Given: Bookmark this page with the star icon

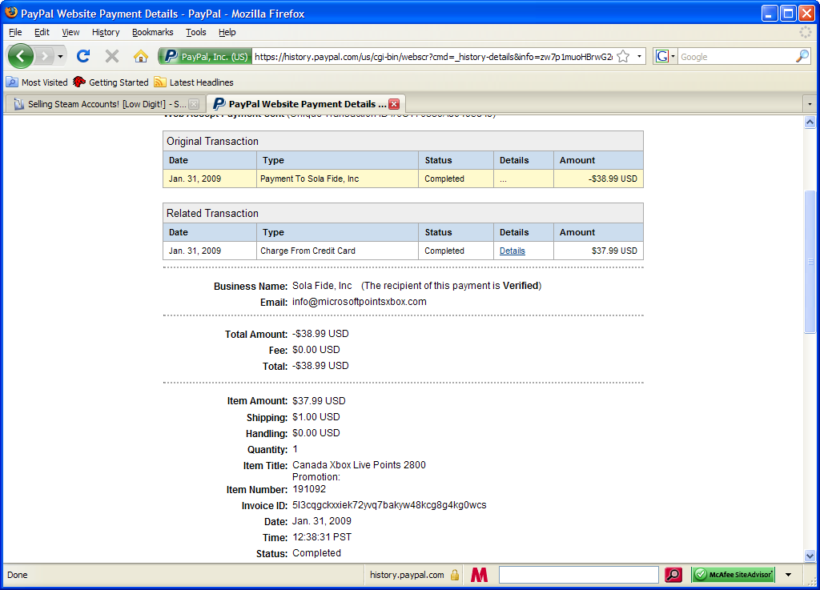Looking at the screenshot, I should [x=623, y=57].
